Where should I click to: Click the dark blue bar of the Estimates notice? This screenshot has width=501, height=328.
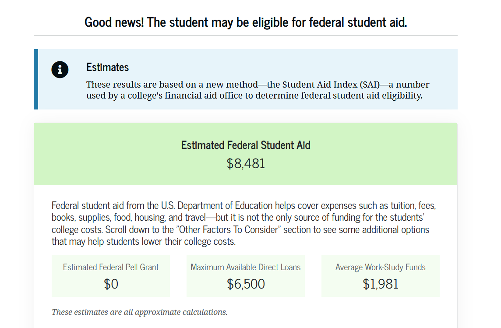coord(36,79)
